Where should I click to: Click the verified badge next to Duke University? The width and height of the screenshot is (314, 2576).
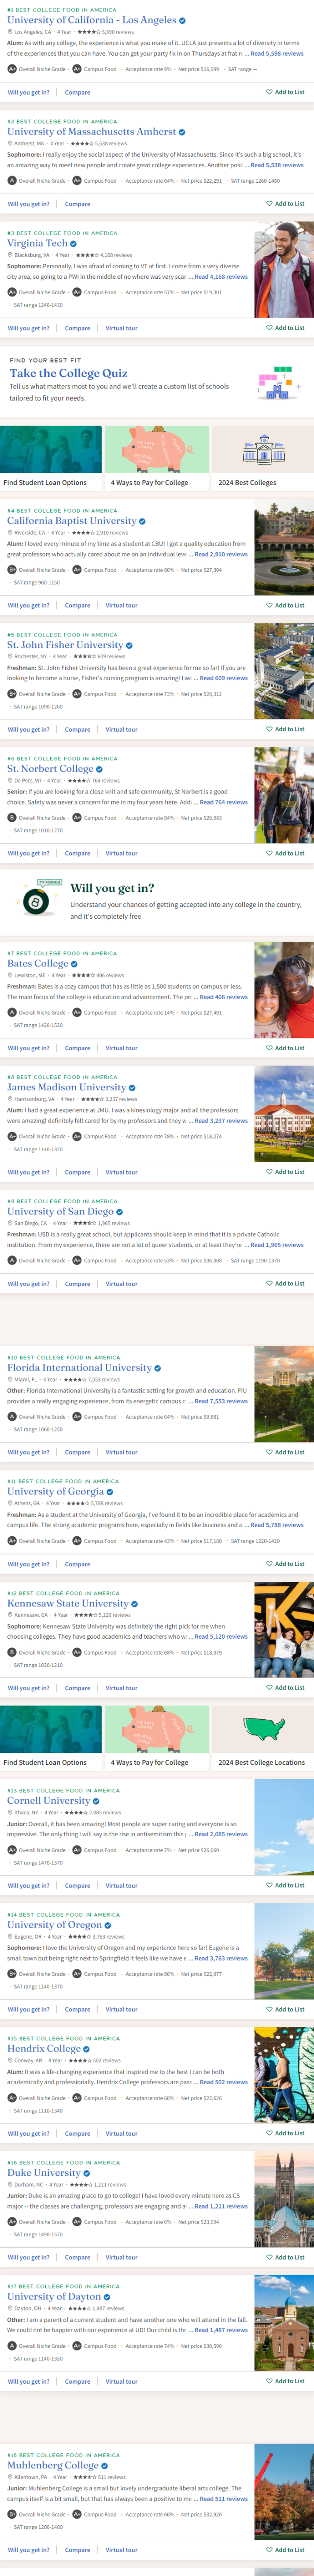point(87,2173)
